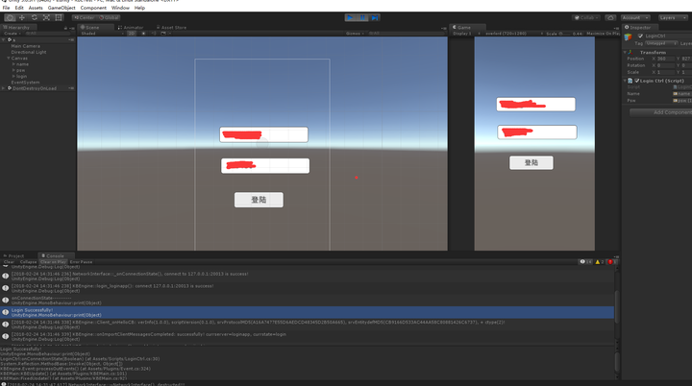
Task: Select Directional Light in Hierarchy
Action: pos(29,52)
